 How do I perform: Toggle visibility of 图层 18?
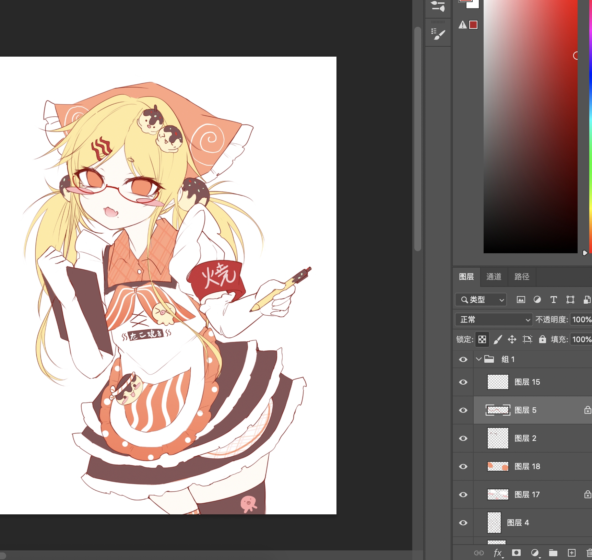pos(463,466)
